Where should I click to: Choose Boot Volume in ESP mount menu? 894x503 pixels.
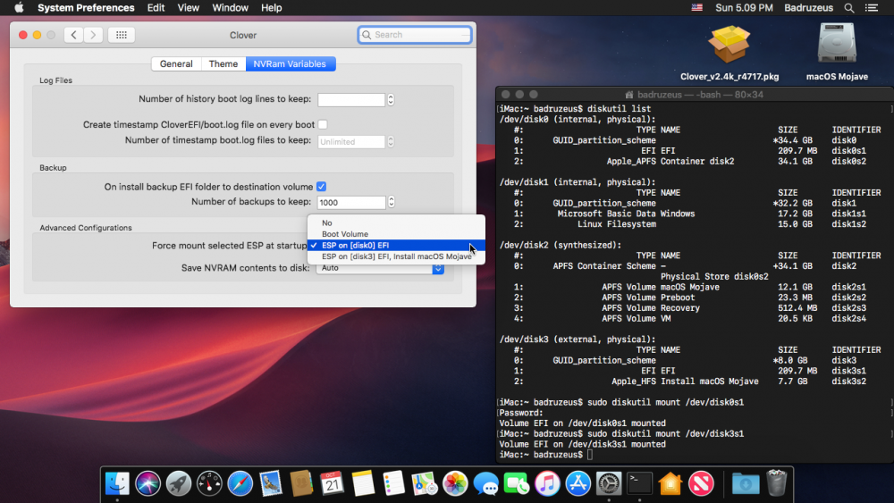tap(396, 234)
